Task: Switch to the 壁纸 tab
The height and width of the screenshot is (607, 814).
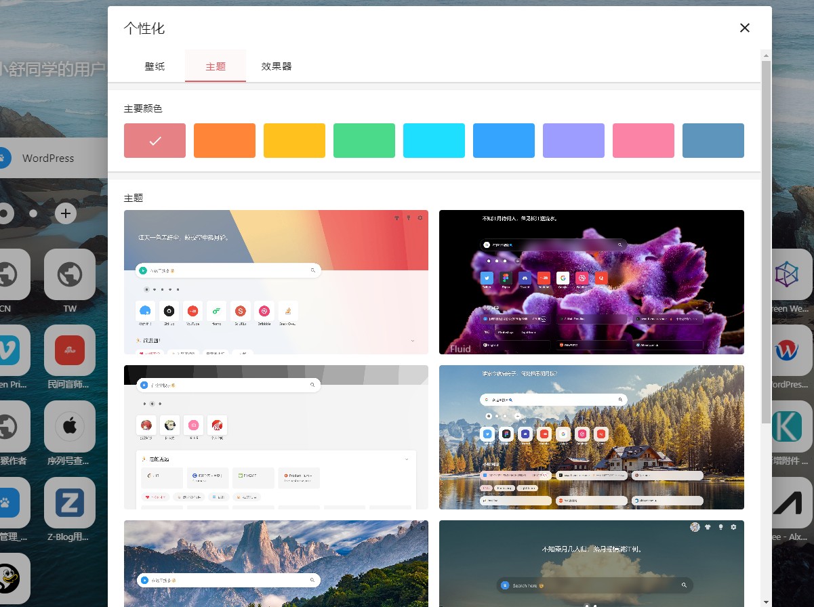Action: (x=155, y=66)
